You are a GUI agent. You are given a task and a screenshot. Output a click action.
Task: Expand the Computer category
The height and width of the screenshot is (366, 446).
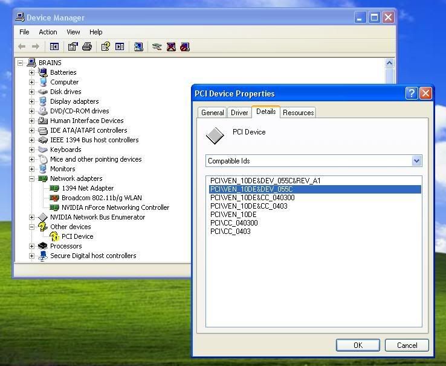[x=31, y=82]
